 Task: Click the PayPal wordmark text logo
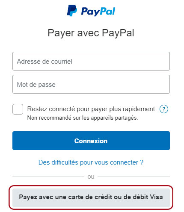pyautogui.click(x=98, y=12)
